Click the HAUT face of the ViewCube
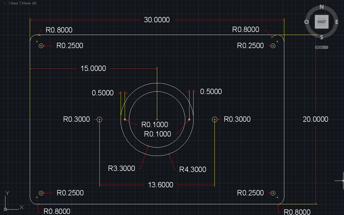344x215 pixels. [321, 22]
